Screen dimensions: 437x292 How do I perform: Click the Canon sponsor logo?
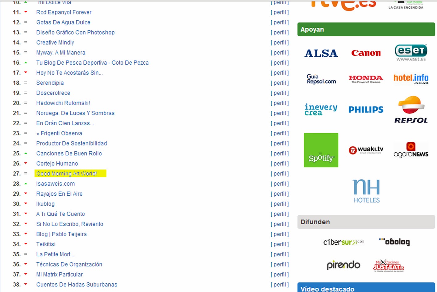(x=366, y=53)
